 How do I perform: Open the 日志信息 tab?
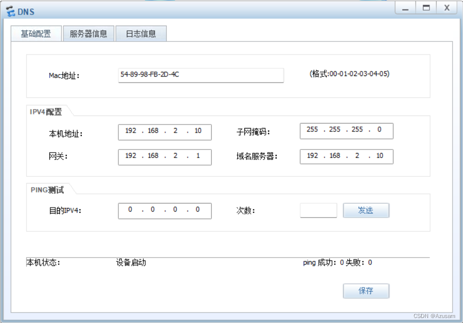(141, 33)
